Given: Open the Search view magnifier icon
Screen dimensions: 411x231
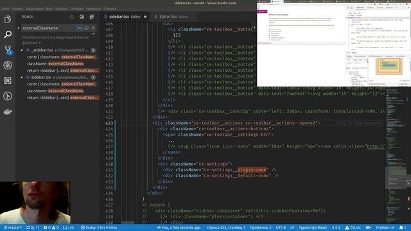Looking at the screenshot, I should point(8,34).
